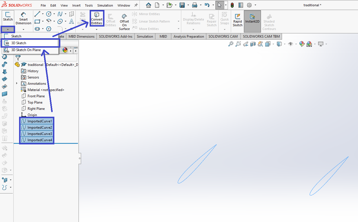Select the Smart Dimension tool

click(23, 18)
